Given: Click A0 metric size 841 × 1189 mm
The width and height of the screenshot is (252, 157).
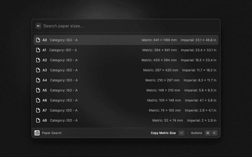Looking at the screenshot, I should (159, 40).
